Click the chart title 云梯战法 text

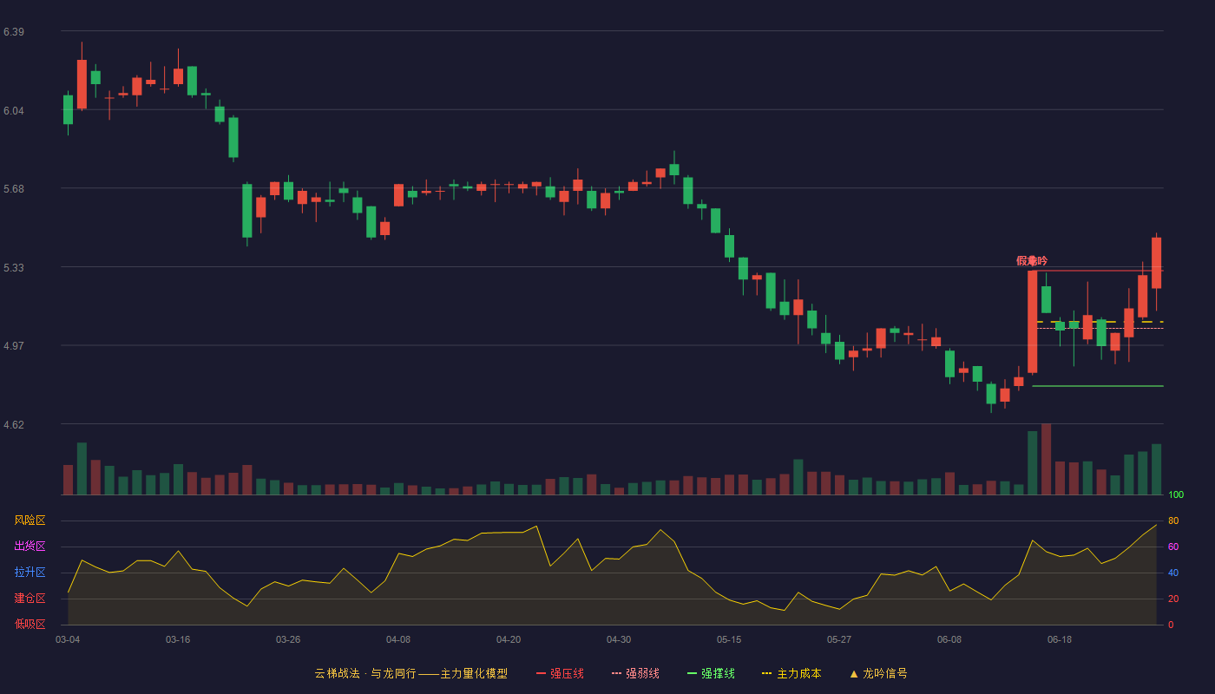click(x=337, y=673)
